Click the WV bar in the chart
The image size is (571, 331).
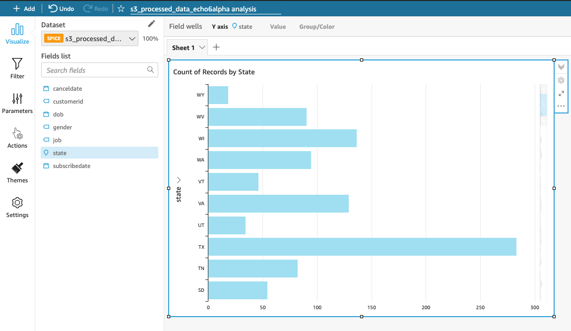click(257, 117)
